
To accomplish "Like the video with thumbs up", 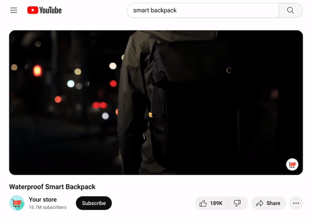I will 203,203.
